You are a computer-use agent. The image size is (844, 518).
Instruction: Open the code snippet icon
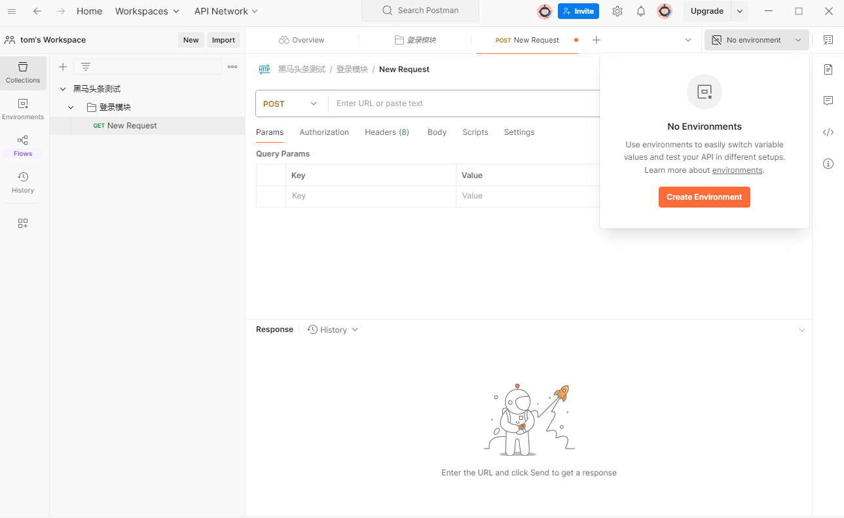tap(828, 132)
